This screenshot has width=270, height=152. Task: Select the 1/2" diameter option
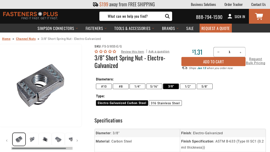pyautogui.click(x=188, y=86)
